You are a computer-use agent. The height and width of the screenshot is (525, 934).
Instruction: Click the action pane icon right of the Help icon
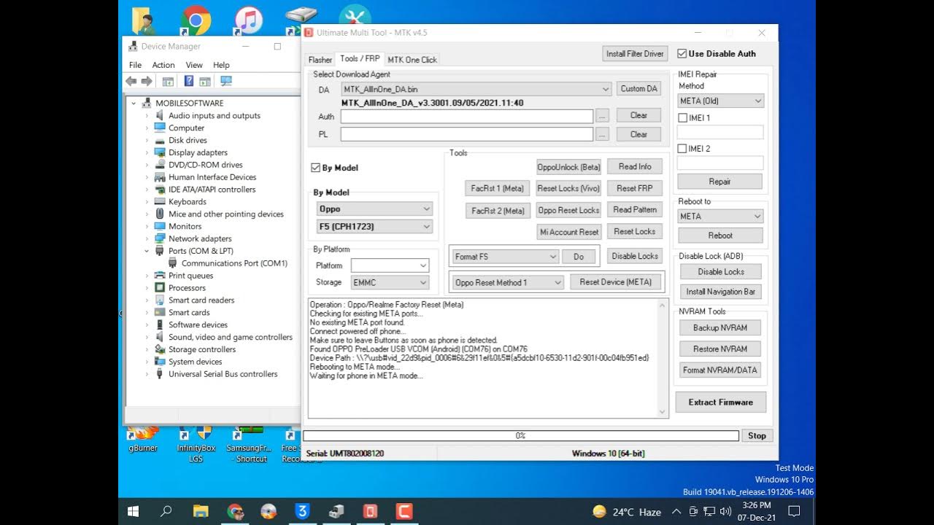(205, 82)
